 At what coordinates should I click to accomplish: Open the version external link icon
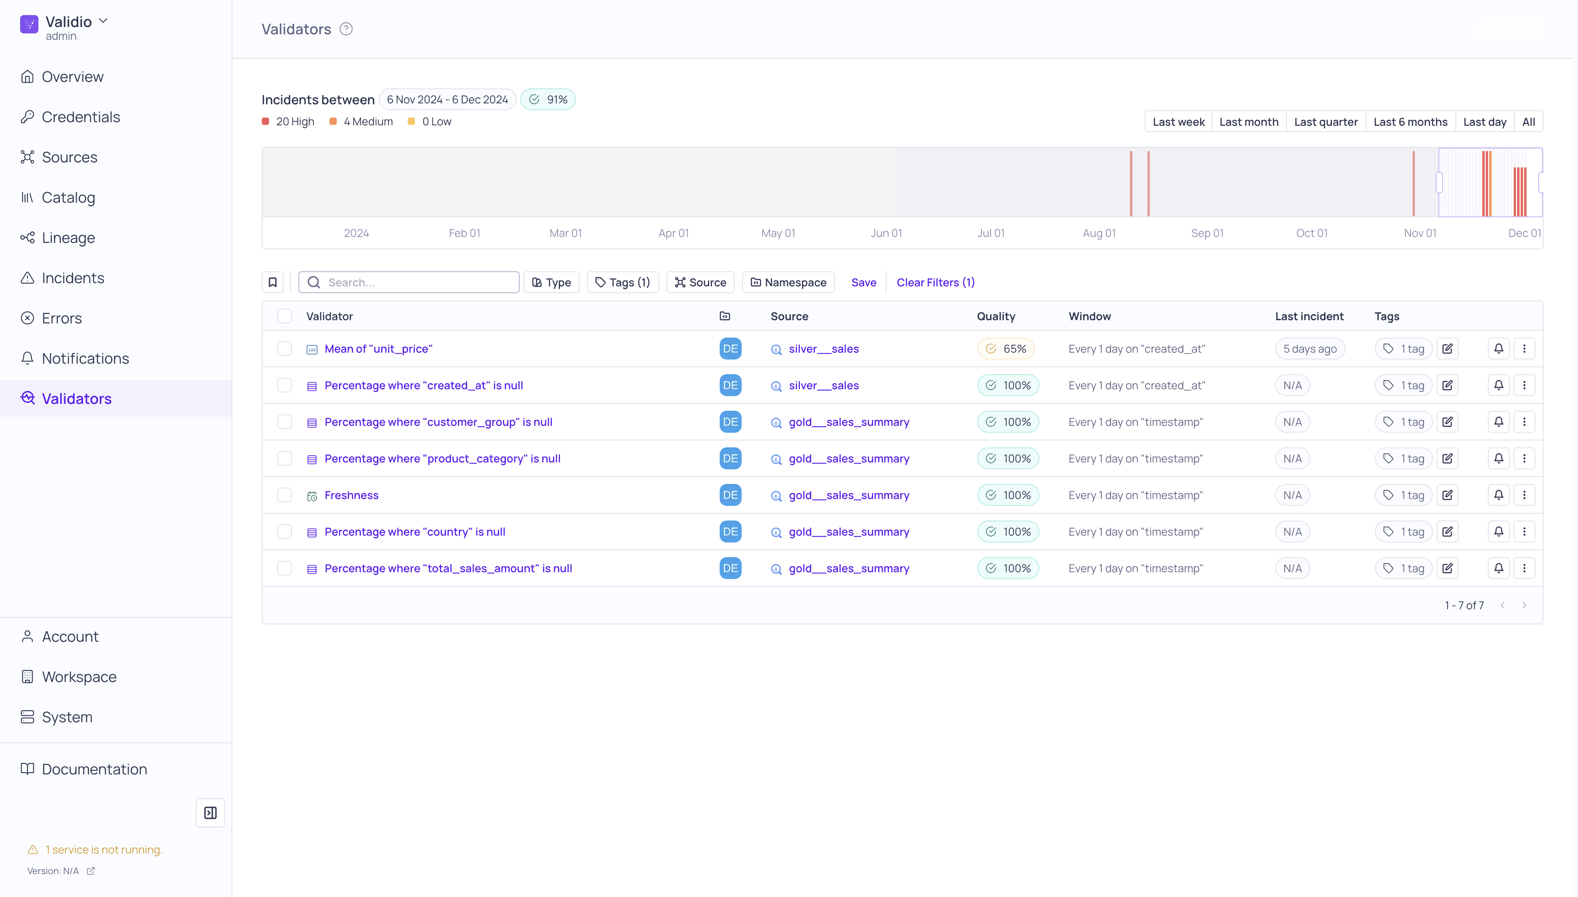[x=91, y=870]
